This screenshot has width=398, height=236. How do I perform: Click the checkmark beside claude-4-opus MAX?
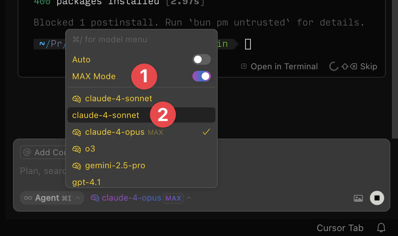(x=206, y=132)
